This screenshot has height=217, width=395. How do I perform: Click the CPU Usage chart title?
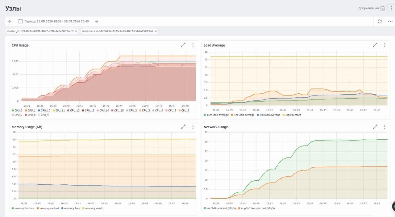pyautogui.click(x=20, y=45)
